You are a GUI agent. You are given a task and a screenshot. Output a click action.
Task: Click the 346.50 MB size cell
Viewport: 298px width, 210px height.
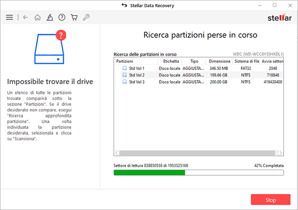point(219,68)
